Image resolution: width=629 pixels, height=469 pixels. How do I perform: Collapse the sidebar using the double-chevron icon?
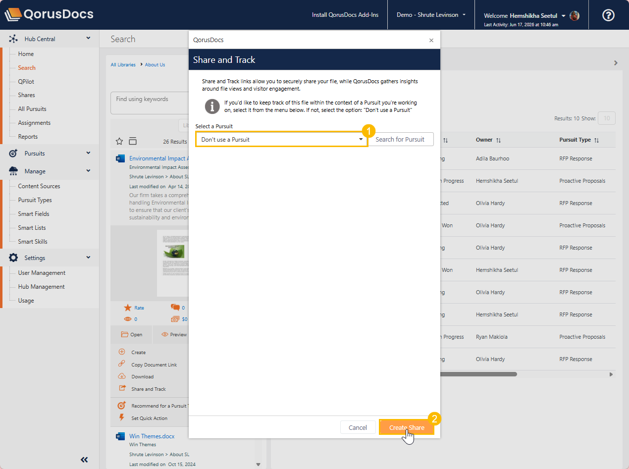[x=84, y=460]
